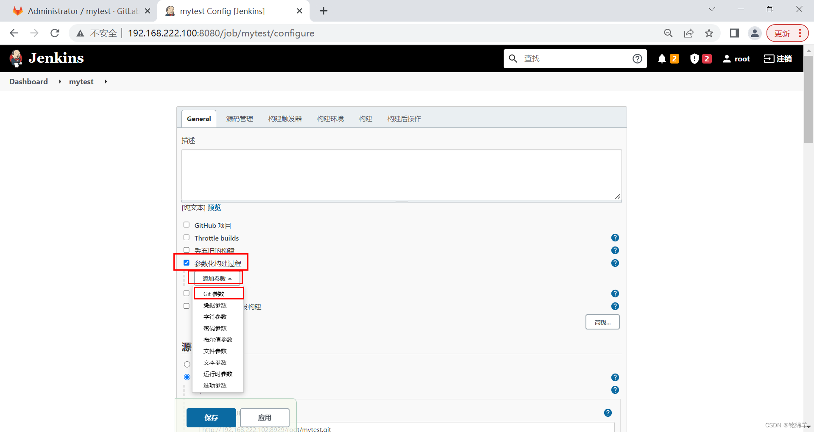The width and height of the screenshot is (814, 432).
Task: Go to Dashboard breadcrumb link
Action: pyautogui.click(x=28, y=82)
